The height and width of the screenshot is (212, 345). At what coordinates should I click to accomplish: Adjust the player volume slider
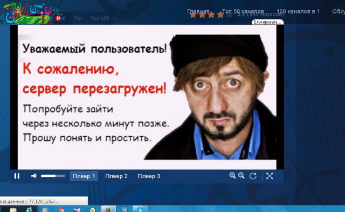[x=53, y=176]
